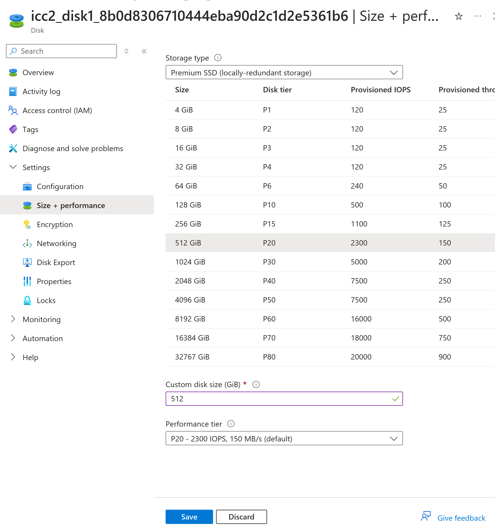The image size is (495, 529).
Task: Select the 32 GiB P4 row
Action: click(x=330, y=167)
